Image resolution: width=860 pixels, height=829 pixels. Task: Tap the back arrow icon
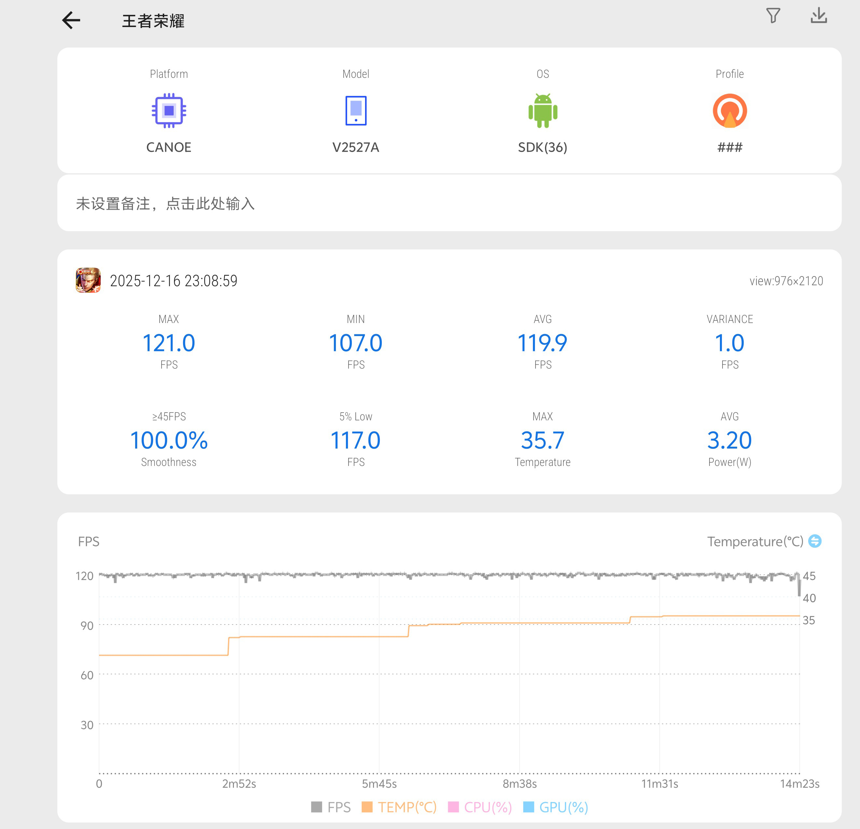[71, 20]
